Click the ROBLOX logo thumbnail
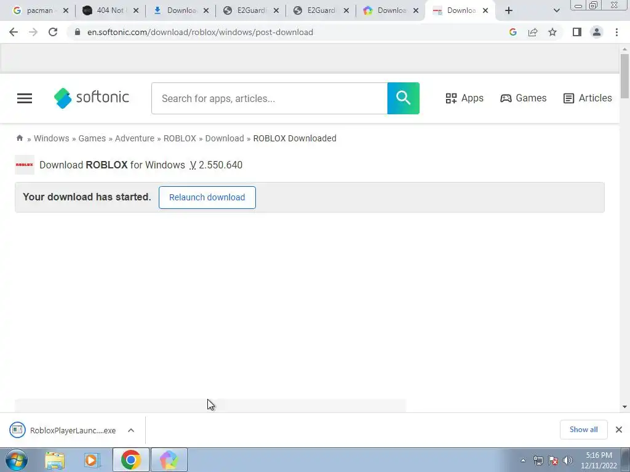 coord(25,165)
